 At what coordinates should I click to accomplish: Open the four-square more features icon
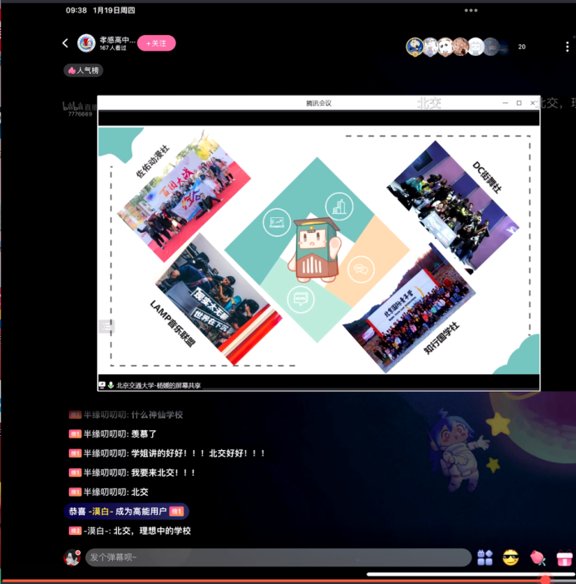485,557
